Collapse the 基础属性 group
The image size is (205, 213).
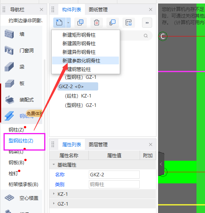pyautogui.click(x=54, y=165)
